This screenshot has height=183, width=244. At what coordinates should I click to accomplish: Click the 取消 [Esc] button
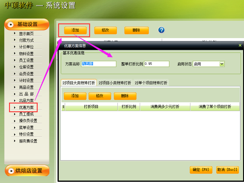(x=228, y=169)
